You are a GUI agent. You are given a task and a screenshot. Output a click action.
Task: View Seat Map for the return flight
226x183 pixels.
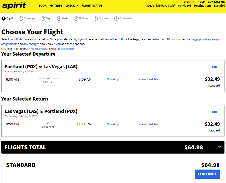click(149, 124)
